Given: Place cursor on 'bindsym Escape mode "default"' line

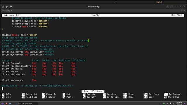Looking at the screenshot, I should coord(30,24).
